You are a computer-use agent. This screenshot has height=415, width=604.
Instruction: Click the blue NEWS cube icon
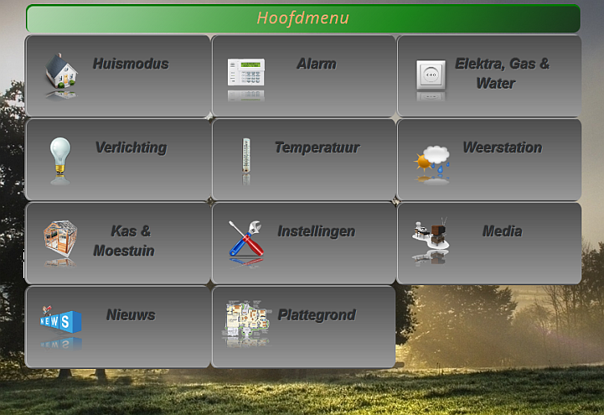pyautogui.click(x=61, y=319)
